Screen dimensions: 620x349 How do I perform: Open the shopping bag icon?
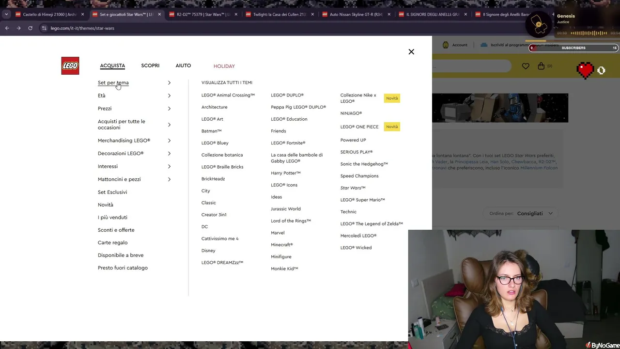click(541, 66)
